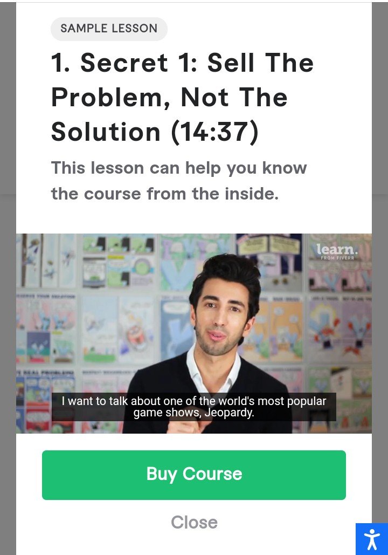Close the sample lesson dialog
Screen dimensions: 388x555
click(x=194, y=522)
